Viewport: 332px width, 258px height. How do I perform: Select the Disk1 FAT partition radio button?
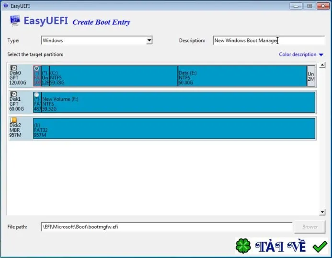tap(36, 95)
